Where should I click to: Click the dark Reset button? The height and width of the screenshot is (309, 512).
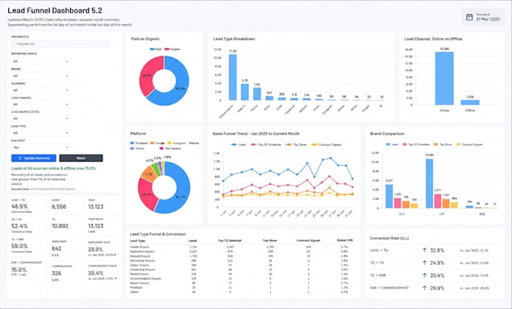81,158
